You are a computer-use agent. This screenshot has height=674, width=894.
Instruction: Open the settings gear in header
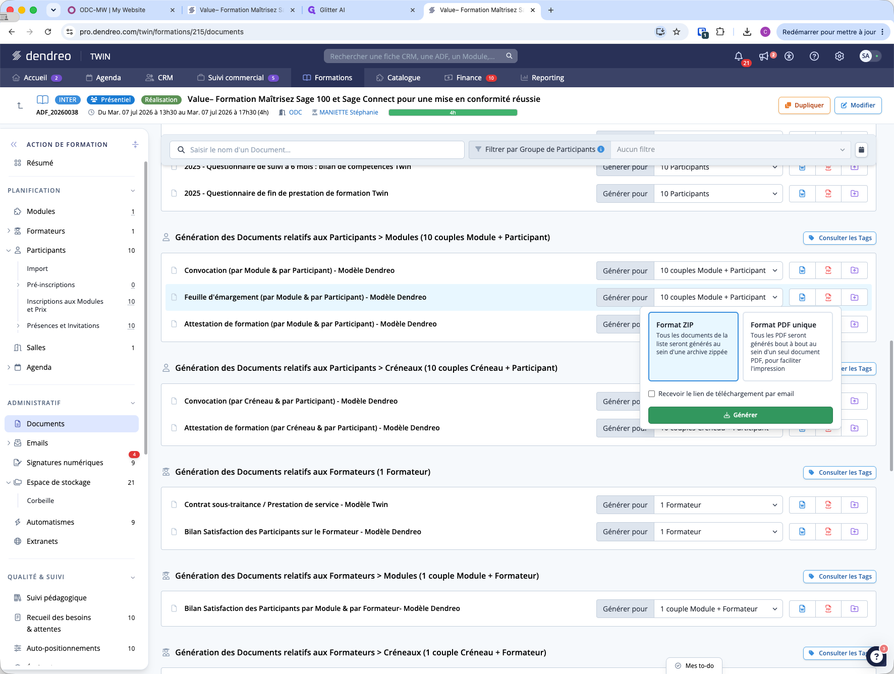point(840,57)
